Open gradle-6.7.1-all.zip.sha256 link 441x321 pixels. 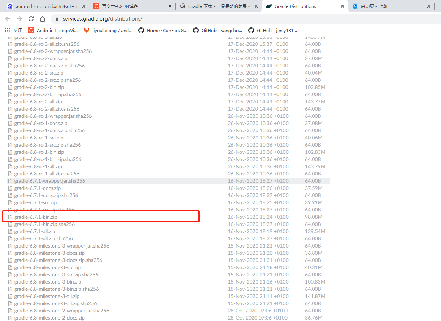pyautogui.click(x=44, y=238)
